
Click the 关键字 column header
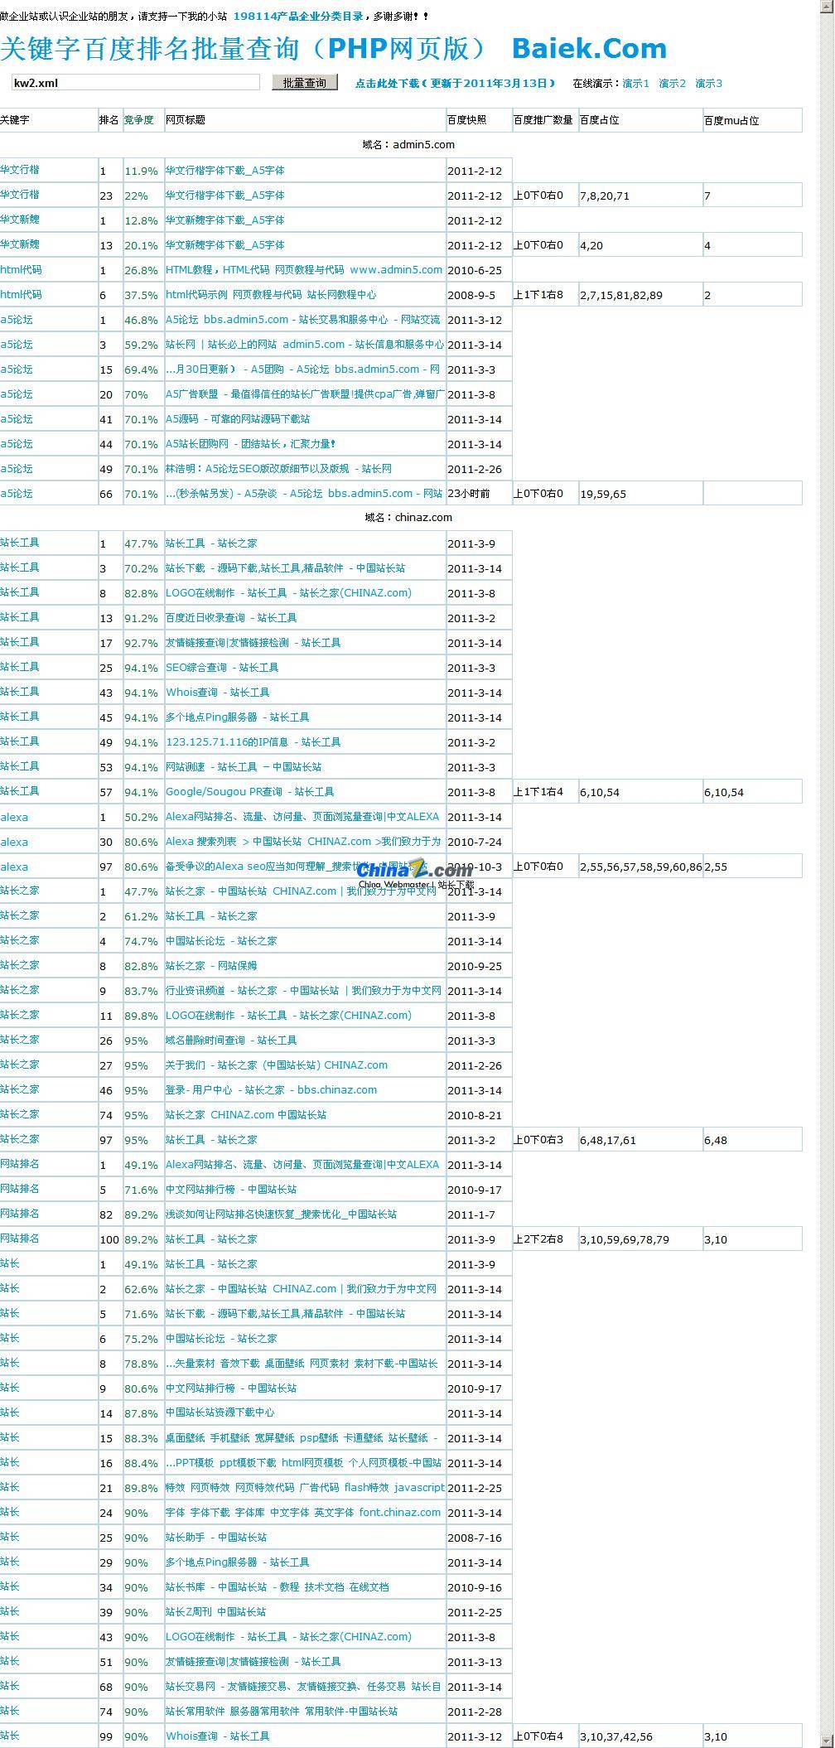15,120
